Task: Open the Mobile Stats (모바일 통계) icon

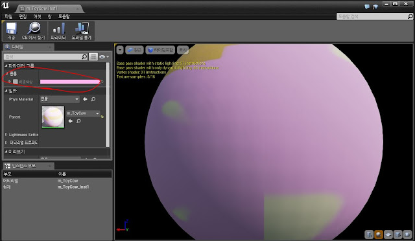Action: (x=82, y=30)
